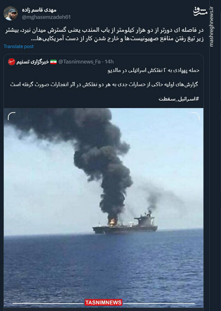Open the #اسرائیل_سقطت hashtag
This screenshot has height=311, width=221.
[x=179, y=99]
